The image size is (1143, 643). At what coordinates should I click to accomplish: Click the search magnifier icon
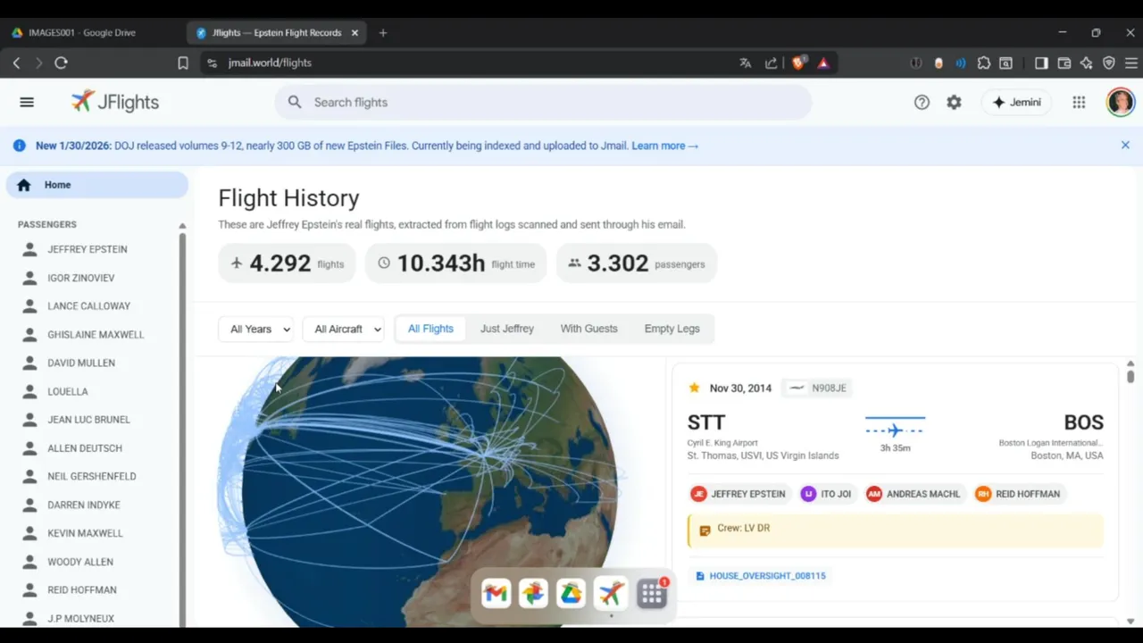(x=295, y=102)
